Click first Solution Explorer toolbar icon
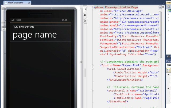 click(169, 7)
